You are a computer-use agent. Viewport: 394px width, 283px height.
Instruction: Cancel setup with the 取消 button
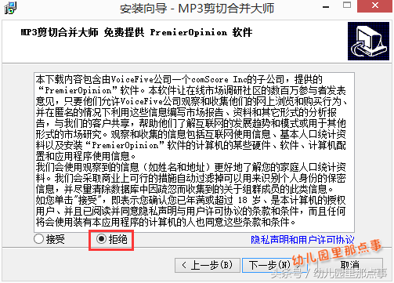[350, 266]
